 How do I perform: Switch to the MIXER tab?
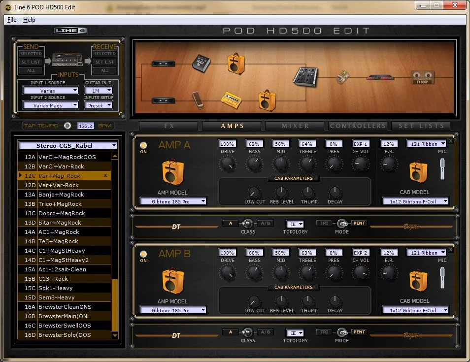tap(295, 126)
